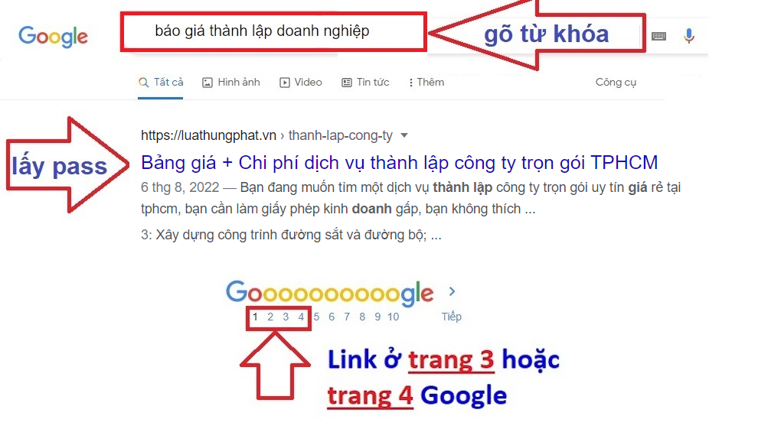Click the search box with báo giá query
Screen dimensions: 758x429
[x=273, y=32]
